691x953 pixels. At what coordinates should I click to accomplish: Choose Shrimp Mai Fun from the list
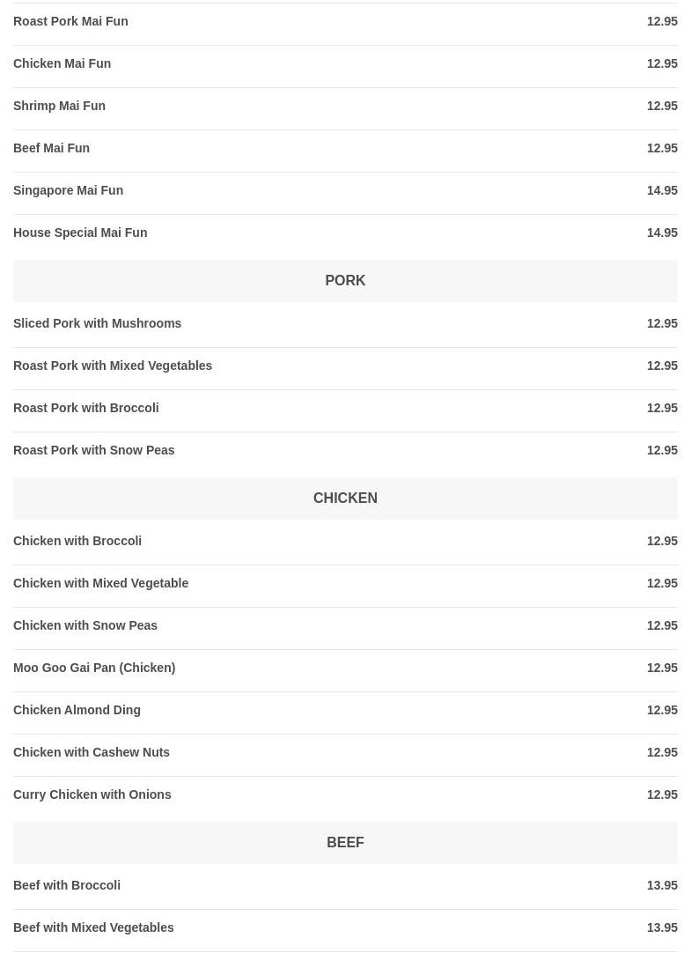click(59, 106)
